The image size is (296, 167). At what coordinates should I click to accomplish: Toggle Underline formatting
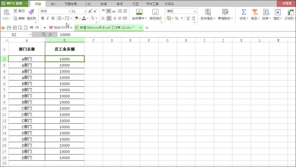pos(53,18)
